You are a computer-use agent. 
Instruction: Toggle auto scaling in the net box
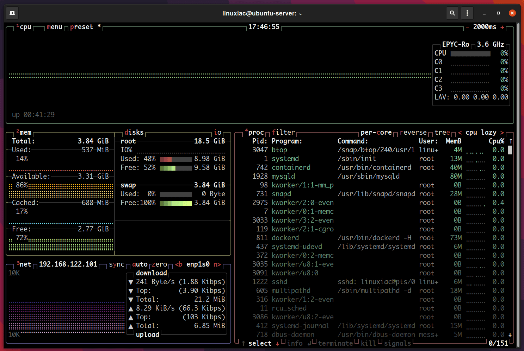click(x=140, y=264)
